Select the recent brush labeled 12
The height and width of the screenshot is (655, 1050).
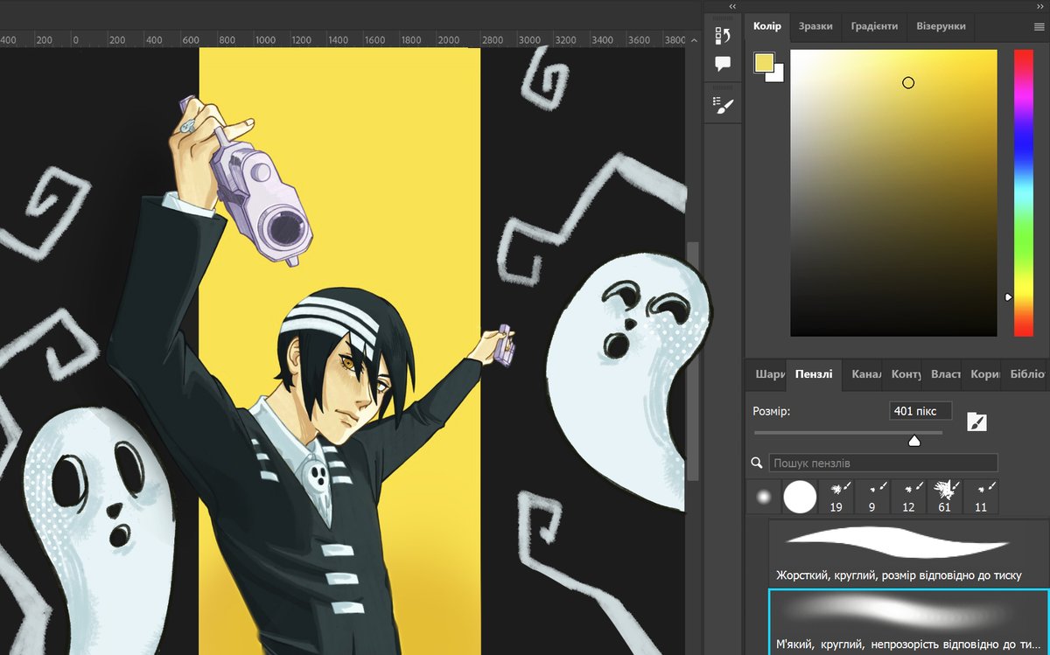tap(908, 497)
